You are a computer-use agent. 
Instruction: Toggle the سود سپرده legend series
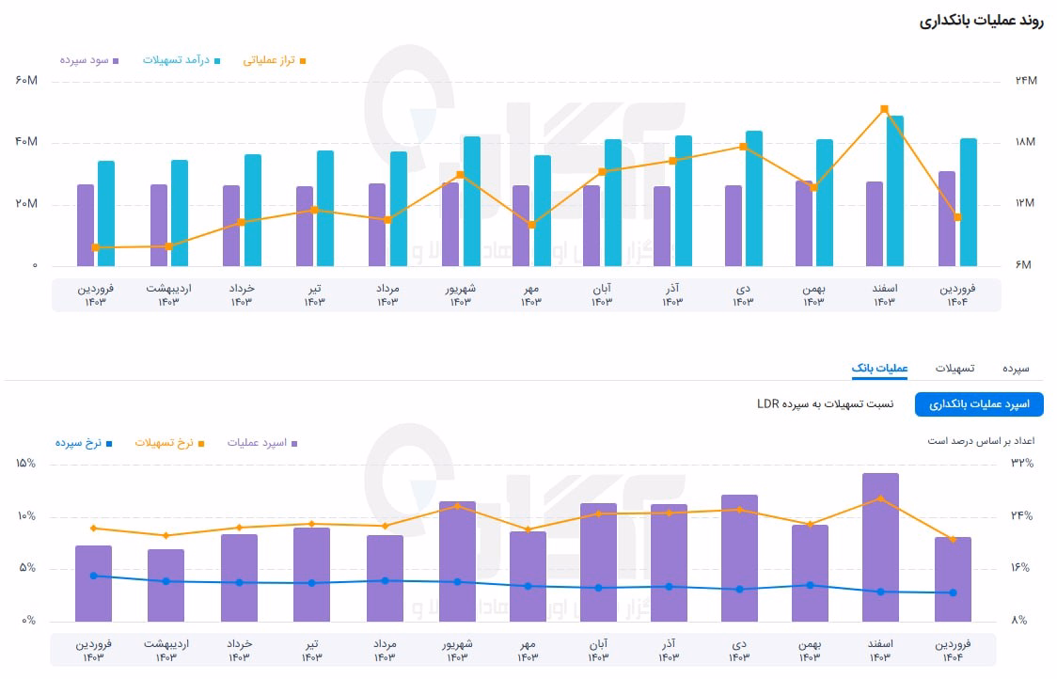tap(89, 61)
